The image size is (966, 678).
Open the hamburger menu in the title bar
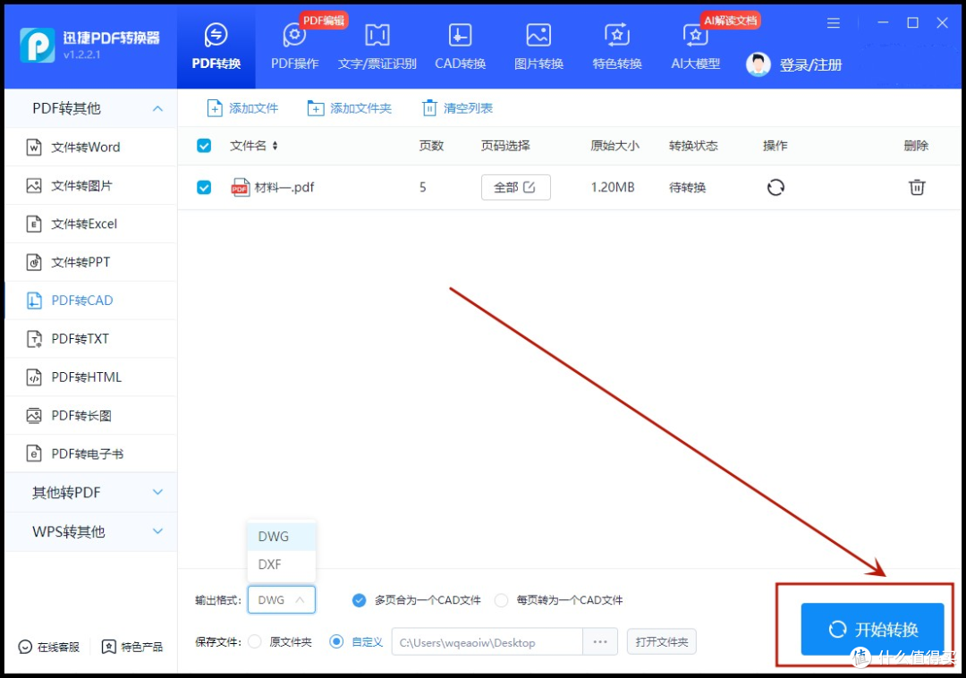(x=834, y=23)
